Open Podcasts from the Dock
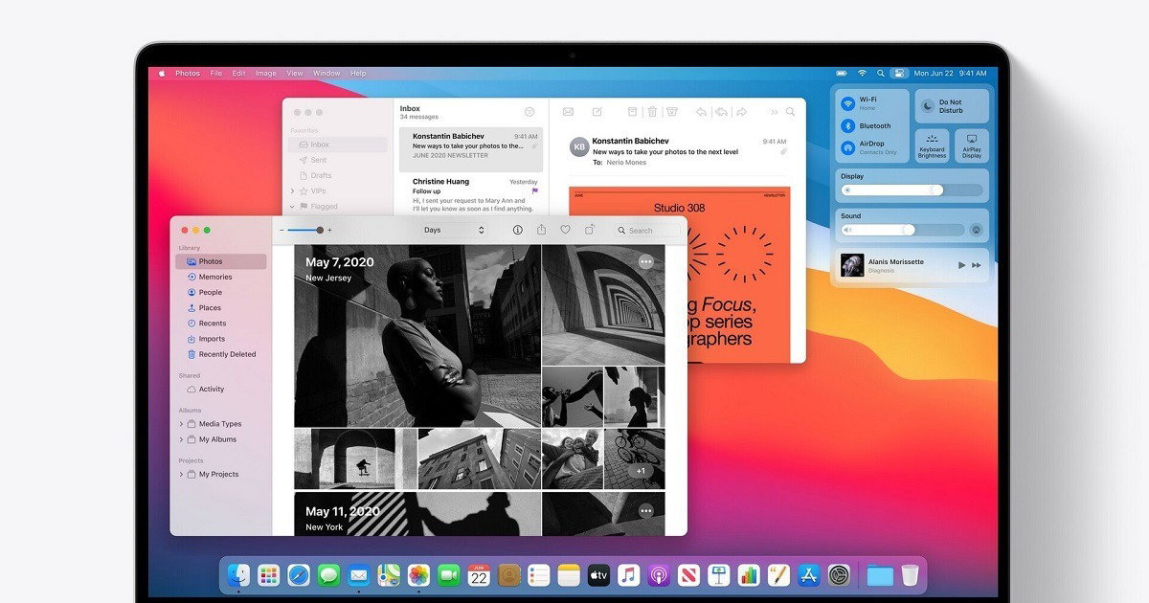Image resolution: width=1149 pixels, height=603 pixels. tap(658, 575)
